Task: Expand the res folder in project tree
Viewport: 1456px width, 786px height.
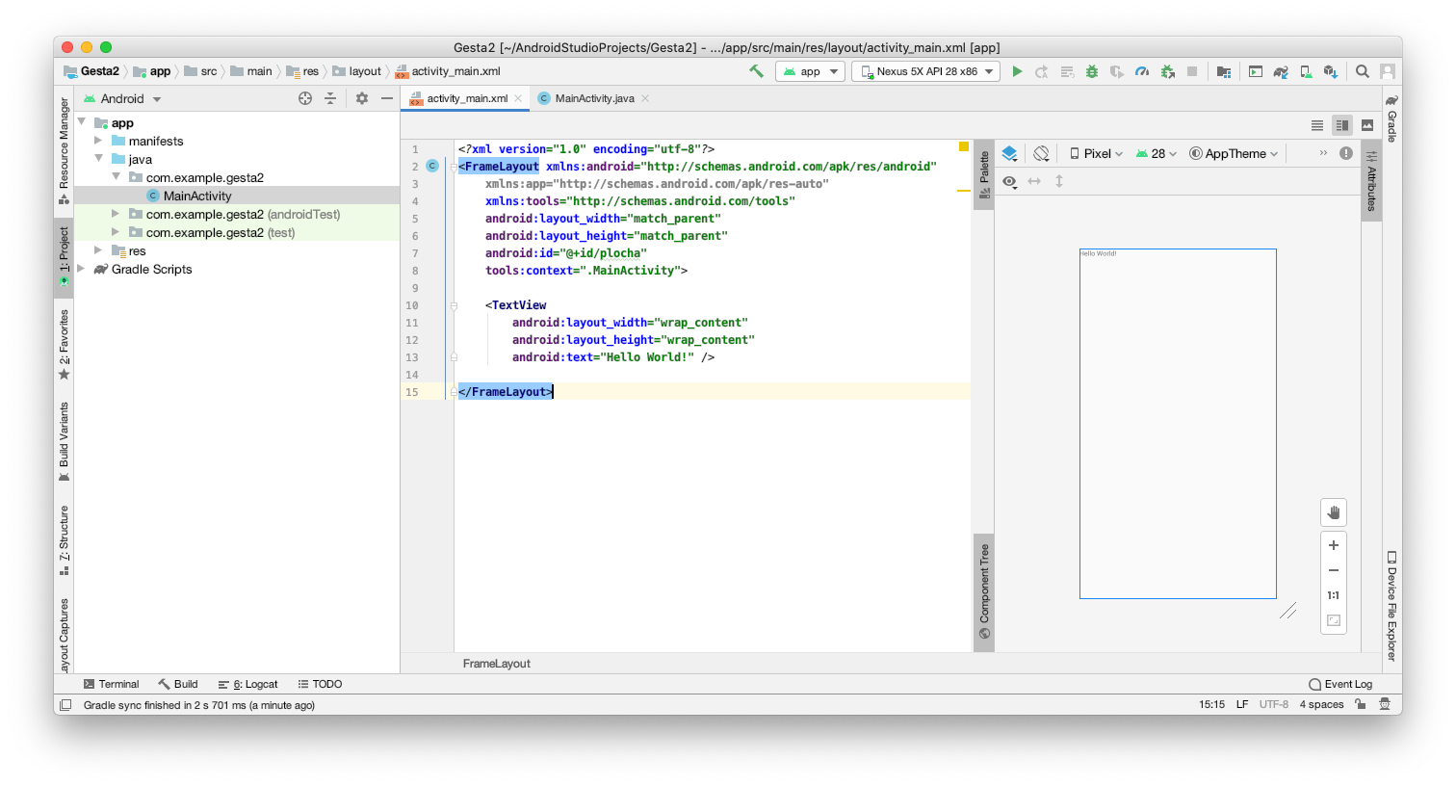Action: pyautogui.click(x=98, y=251)
